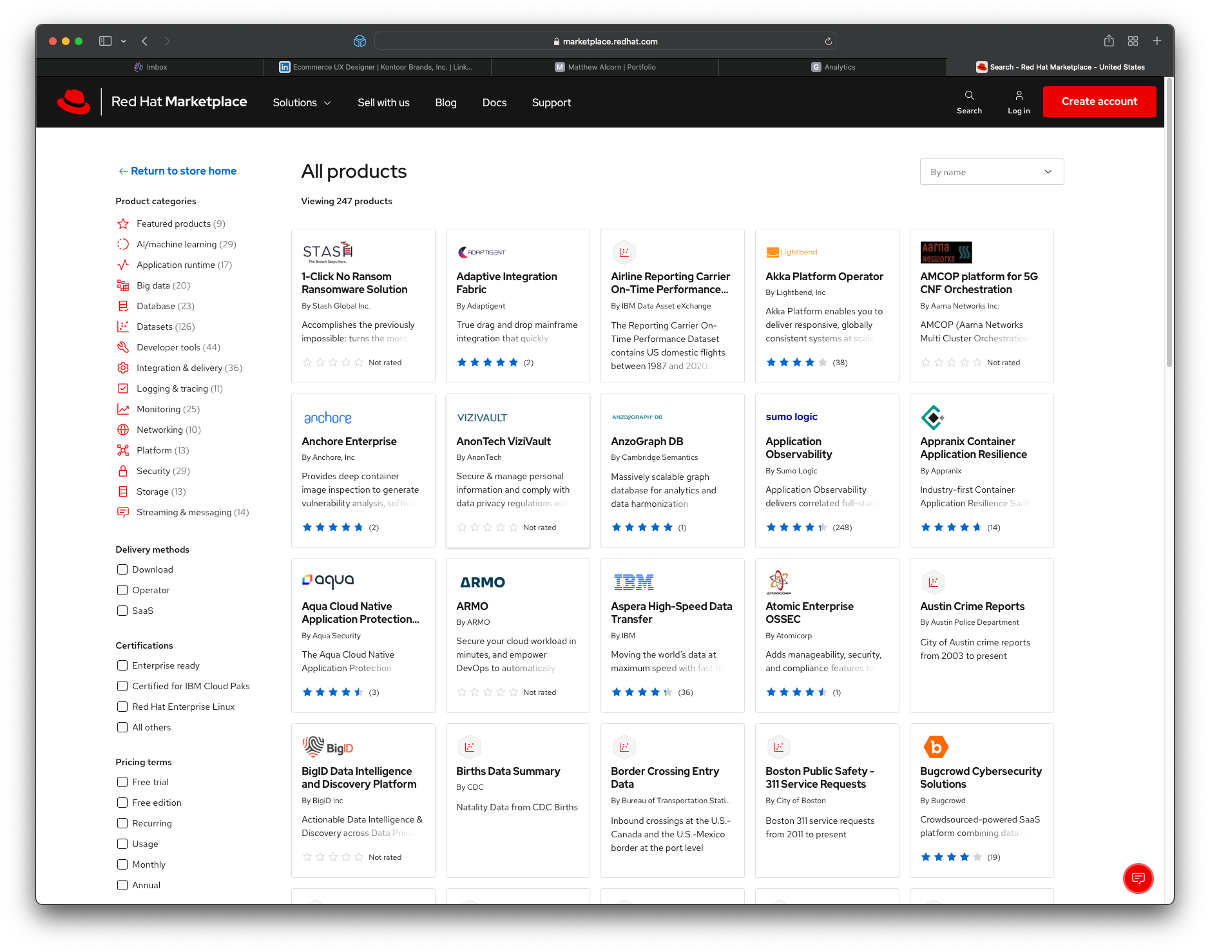Follow the Return to store home link
Viewport: 1210px width, 952px height.
pos(177,171)
